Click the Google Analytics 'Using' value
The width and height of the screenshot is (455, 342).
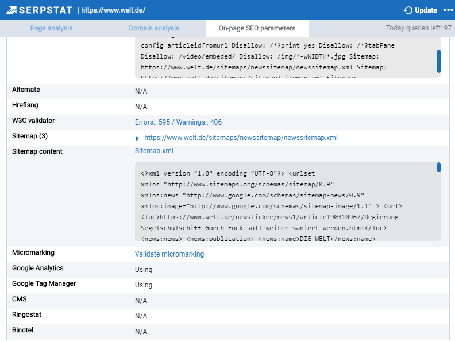click(144, 270)
